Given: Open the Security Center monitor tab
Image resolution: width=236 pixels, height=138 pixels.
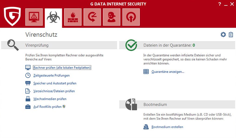Looking at the screenshot, I should pos(34,17).
